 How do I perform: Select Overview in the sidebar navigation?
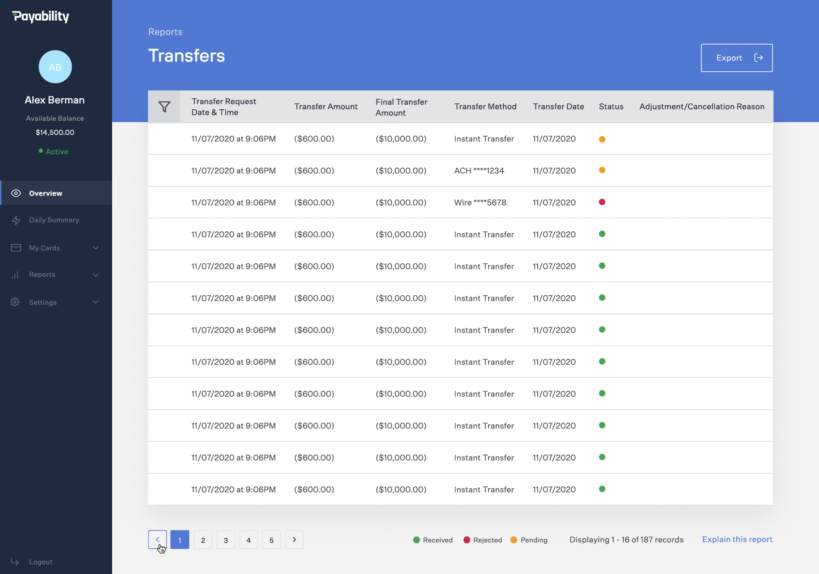[x=45, y=193]
